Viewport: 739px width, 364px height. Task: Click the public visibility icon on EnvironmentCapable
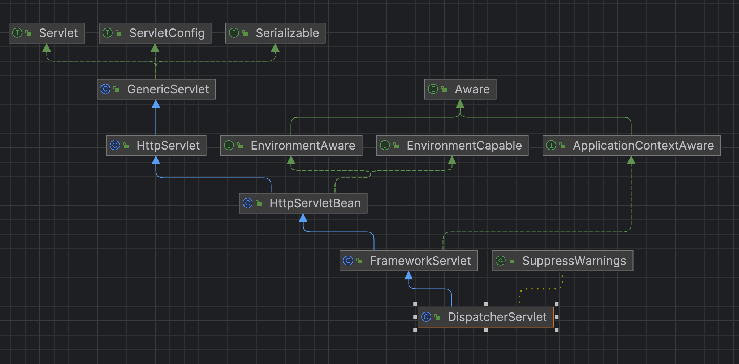pos(396,145)
